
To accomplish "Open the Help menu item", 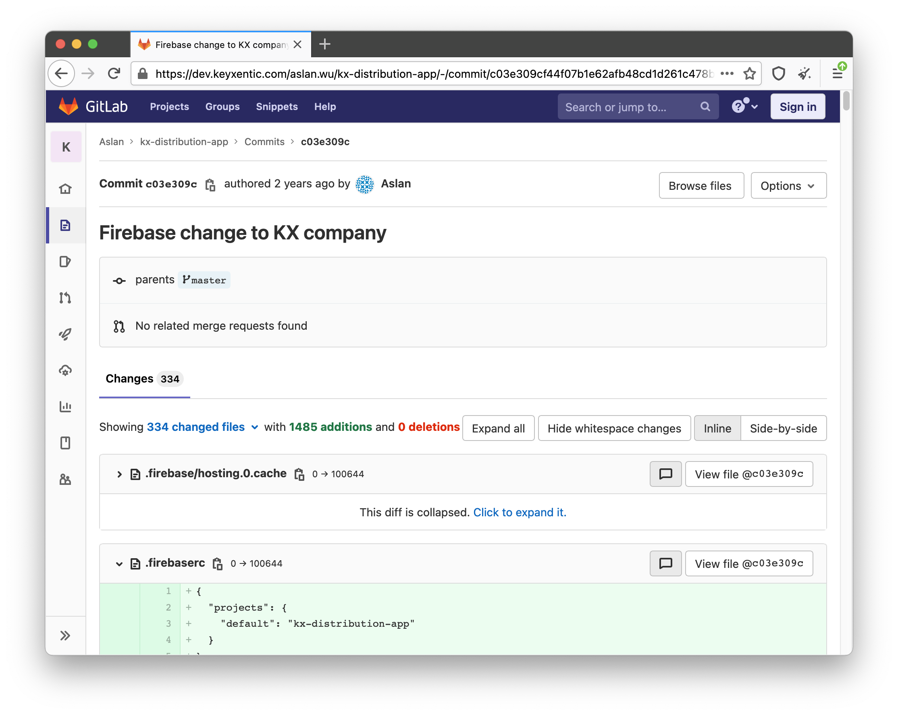I will coord(325,106).
